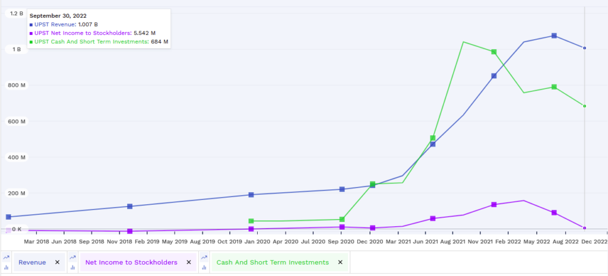Click the Jan 2020 green Cash marker

pos(251,221)
